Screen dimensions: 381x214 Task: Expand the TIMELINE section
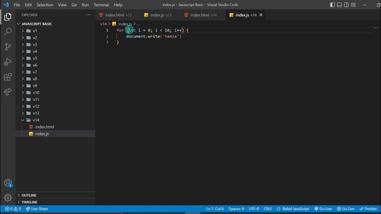(55, 202)
